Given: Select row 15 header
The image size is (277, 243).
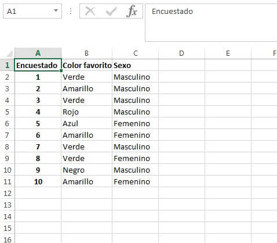Looking at the screenshot, I should 8,228.
